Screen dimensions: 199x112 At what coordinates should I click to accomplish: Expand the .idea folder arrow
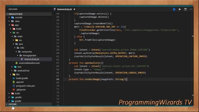point(9,21)
